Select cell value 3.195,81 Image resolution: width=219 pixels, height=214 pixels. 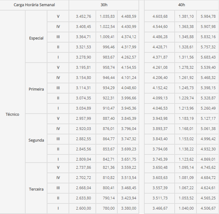pyautogui.click(x=83, y=67)
